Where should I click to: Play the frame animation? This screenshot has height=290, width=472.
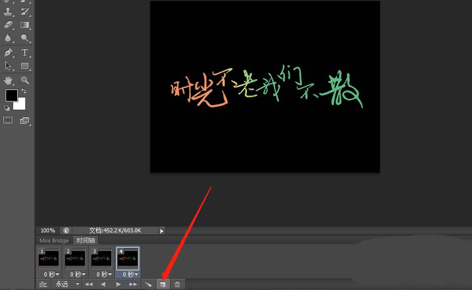tap(118, 284)
